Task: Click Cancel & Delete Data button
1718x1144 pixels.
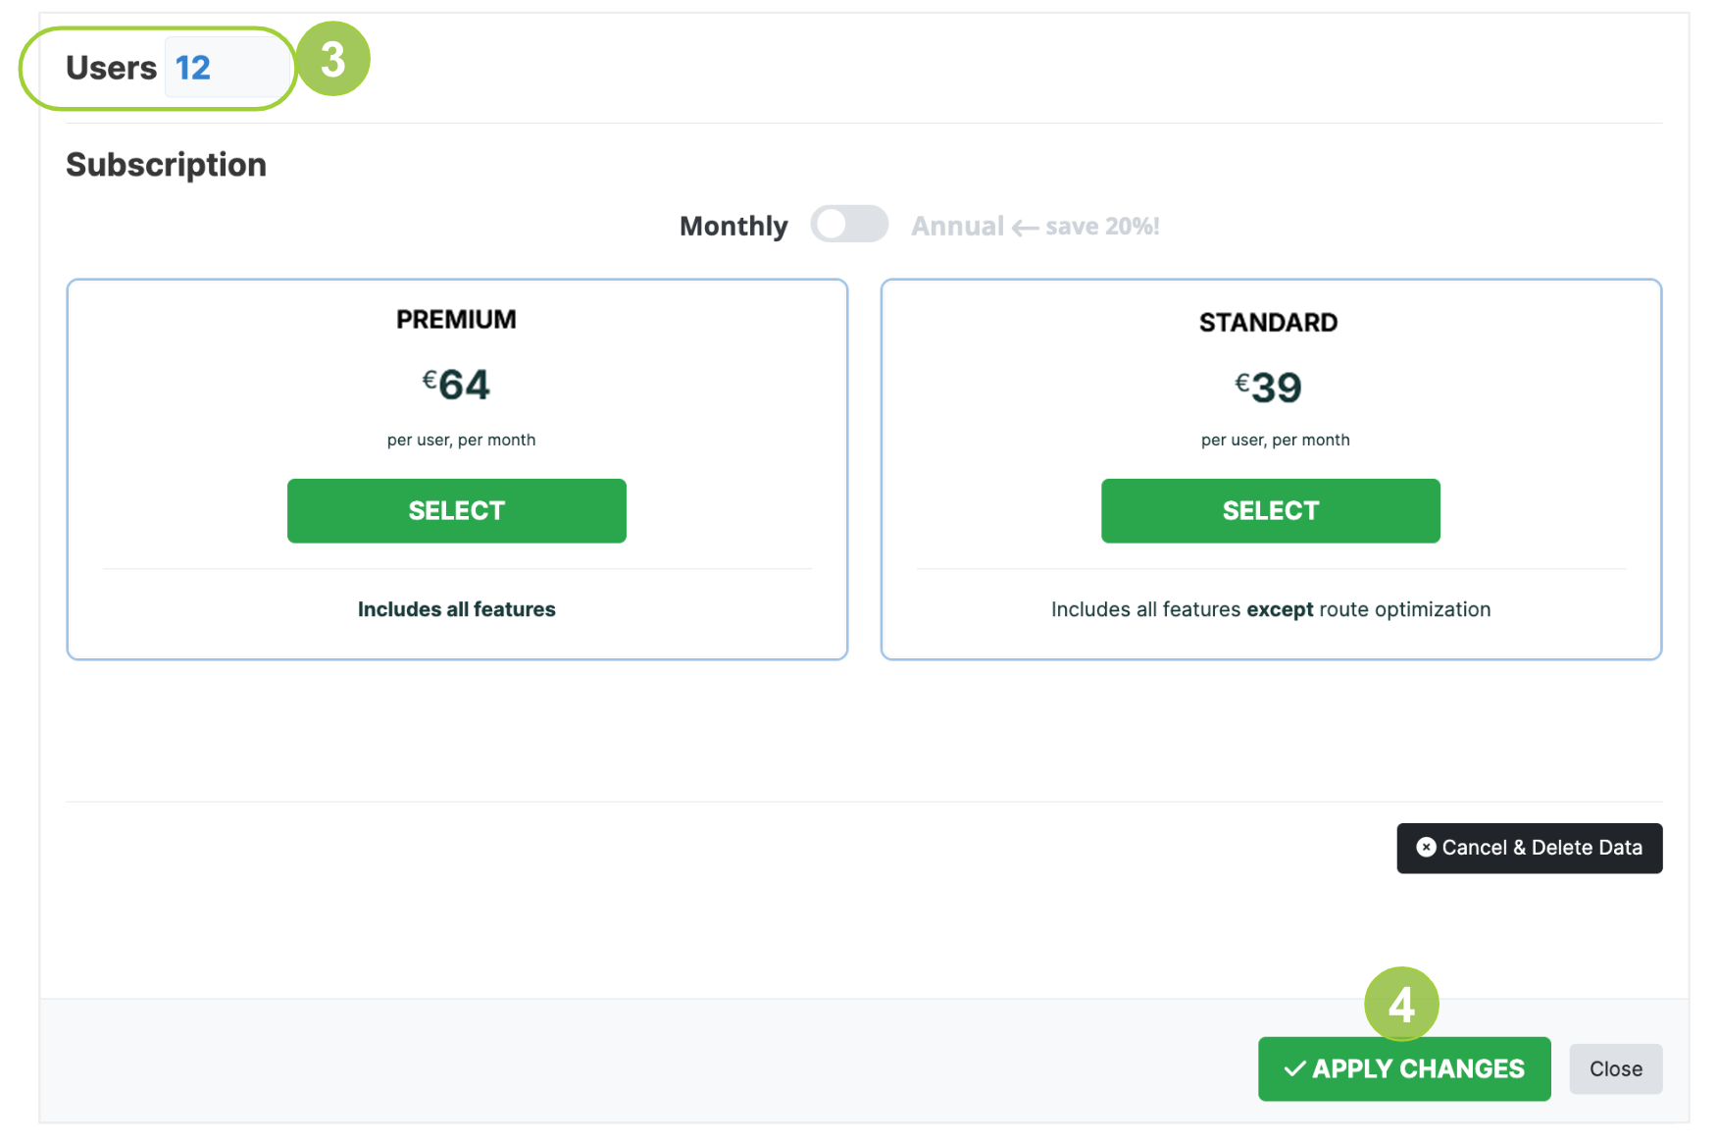Action: (x=1529, y=848)
